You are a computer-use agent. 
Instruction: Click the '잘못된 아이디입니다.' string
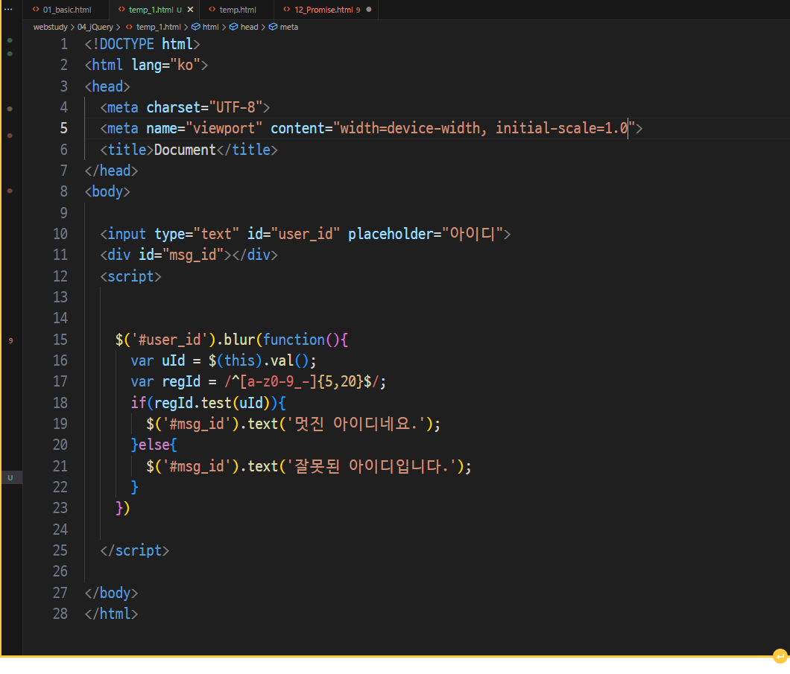371,466
